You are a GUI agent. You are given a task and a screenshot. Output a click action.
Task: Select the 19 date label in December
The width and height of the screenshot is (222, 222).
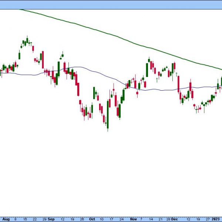tap(198, 219)
